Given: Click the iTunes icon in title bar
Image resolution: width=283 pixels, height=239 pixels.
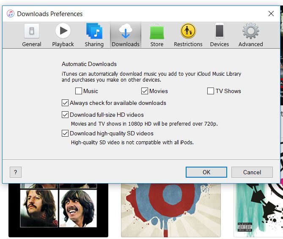Looking at the screenshot, I should 11,14.
